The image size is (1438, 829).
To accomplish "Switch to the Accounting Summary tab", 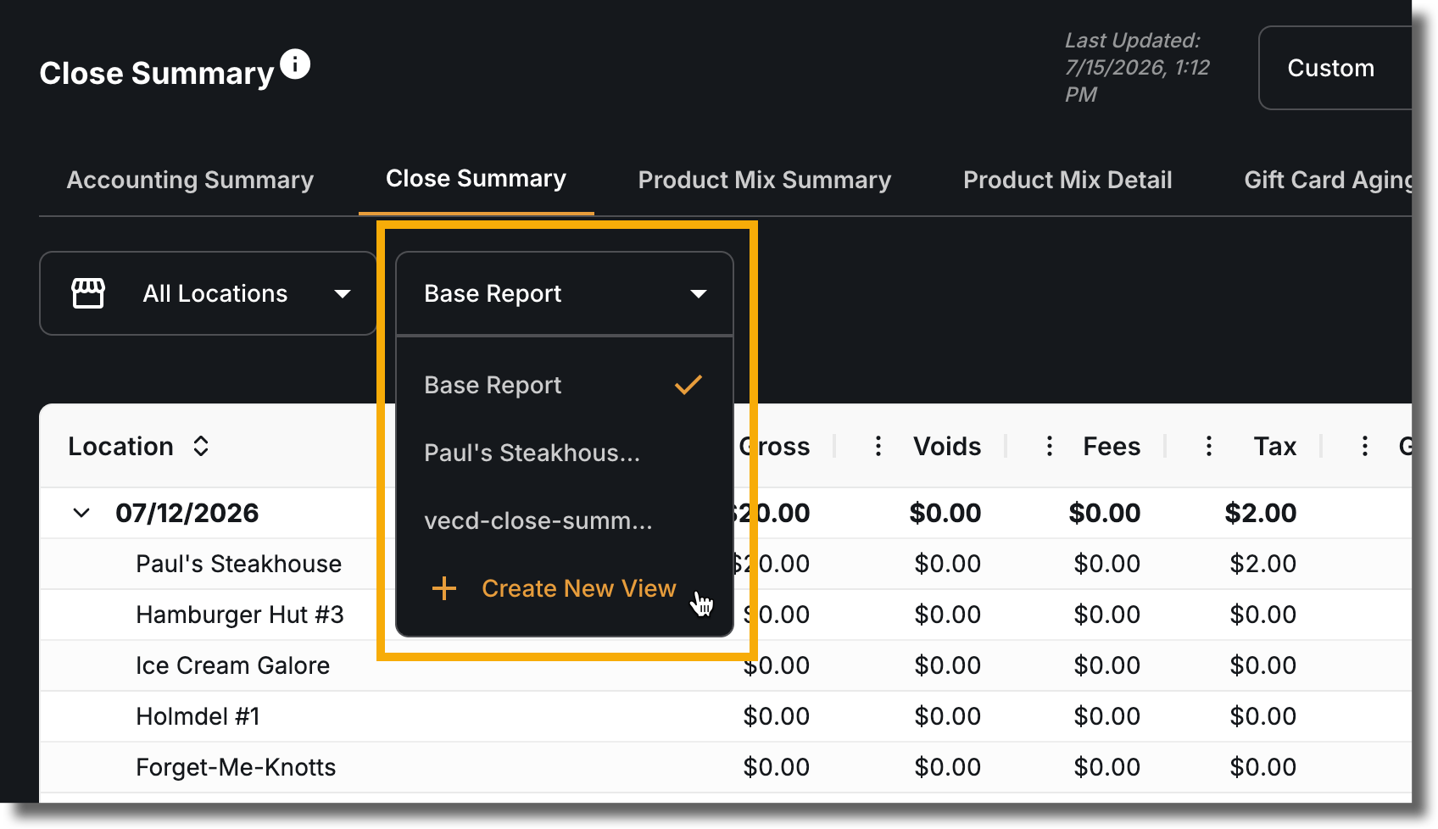I will click(x=190, y=180).
